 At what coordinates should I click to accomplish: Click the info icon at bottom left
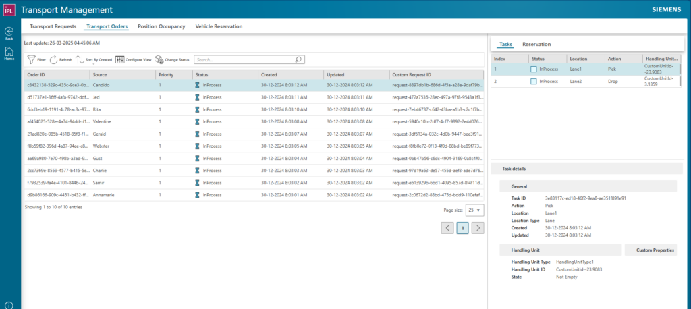click(9, 305)
